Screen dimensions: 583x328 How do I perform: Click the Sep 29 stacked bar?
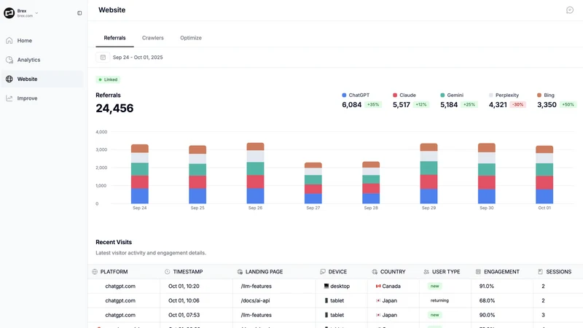click(x=429, y=173)
